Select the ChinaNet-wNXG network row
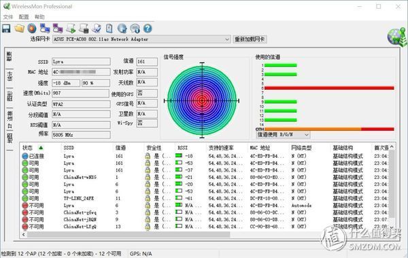This screenshot has height=258, width=408. (x=205, y=177)
